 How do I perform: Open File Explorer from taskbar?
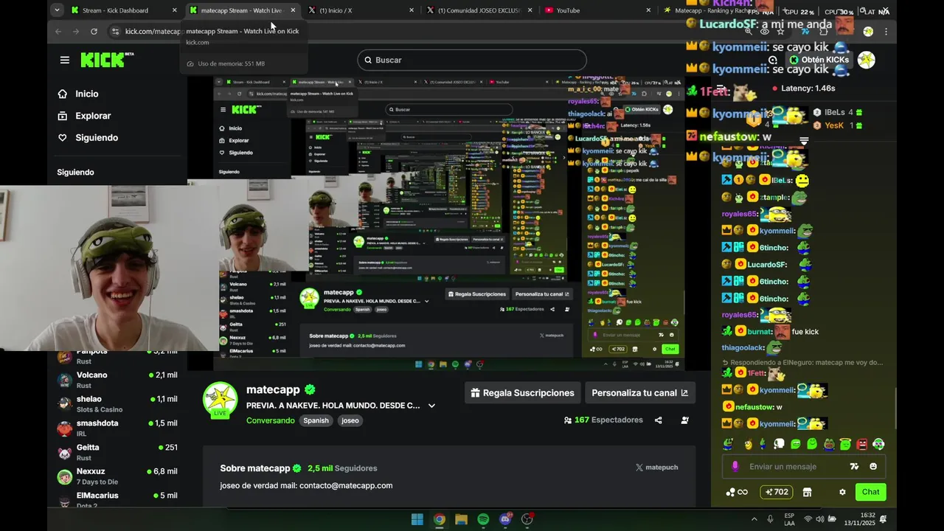point(461,519)
